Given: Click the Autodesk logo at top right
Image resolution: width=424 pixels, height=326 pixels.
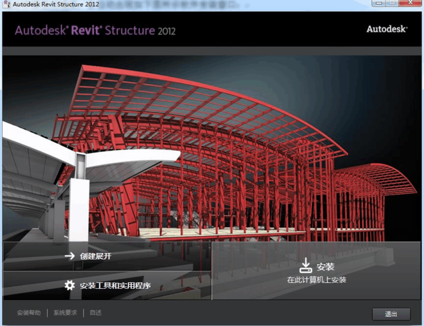Looking at the screenshot, I should (x=387, y=29).
